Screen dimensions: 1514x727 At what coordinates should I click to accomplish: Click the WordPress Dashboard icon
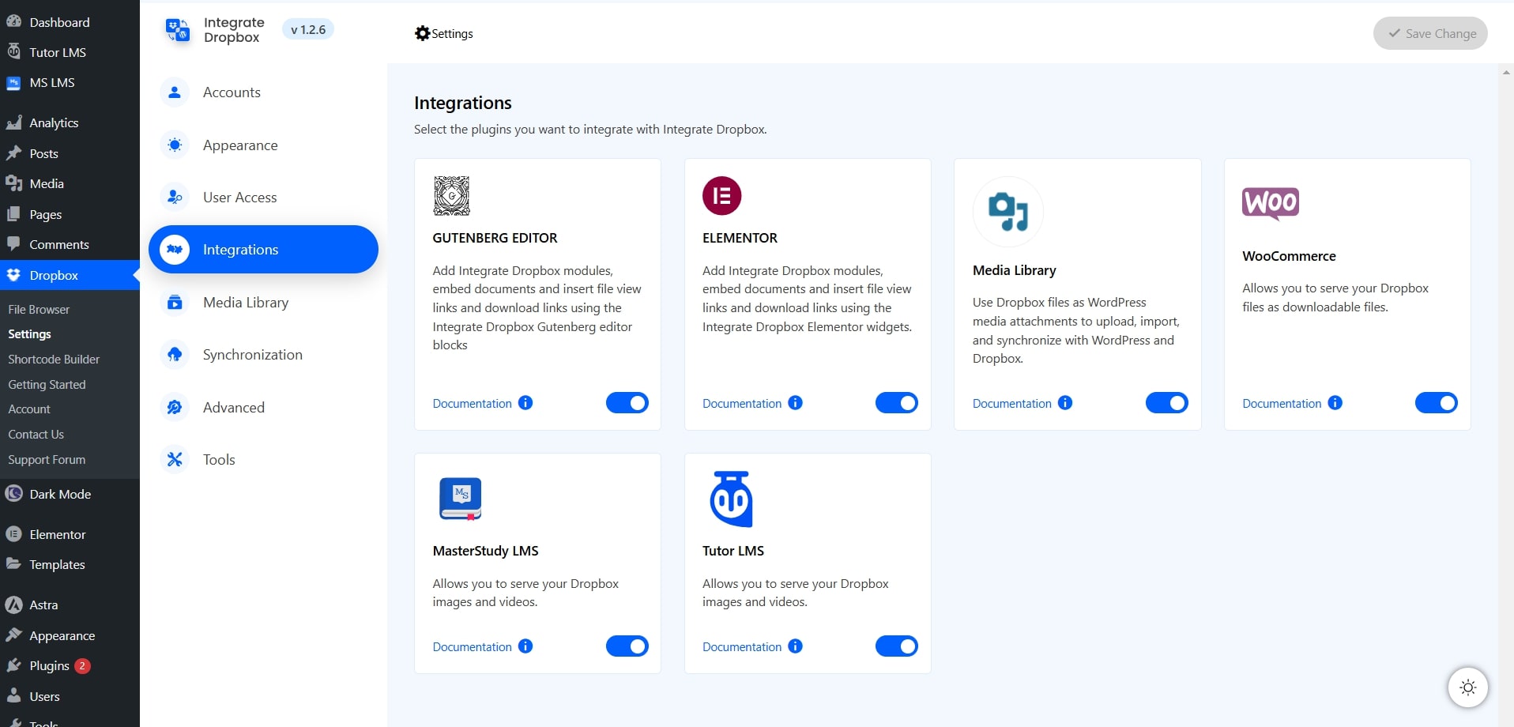pyautogui.click(x=13, y=22)
